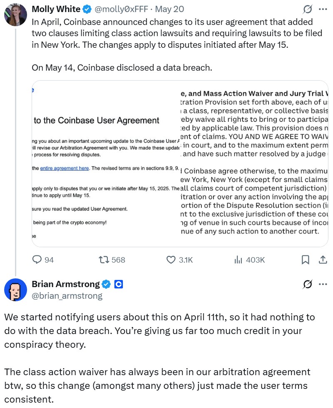Repost the tweet with 568 reposts
Image resolution: width=333 pixels, height=408 pixels.
point(104,260)
